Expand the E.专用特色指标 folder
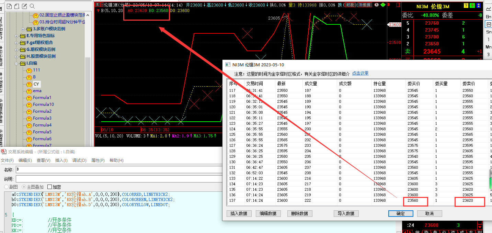This screenshot has width=492, height=233. tap(17, 36)
